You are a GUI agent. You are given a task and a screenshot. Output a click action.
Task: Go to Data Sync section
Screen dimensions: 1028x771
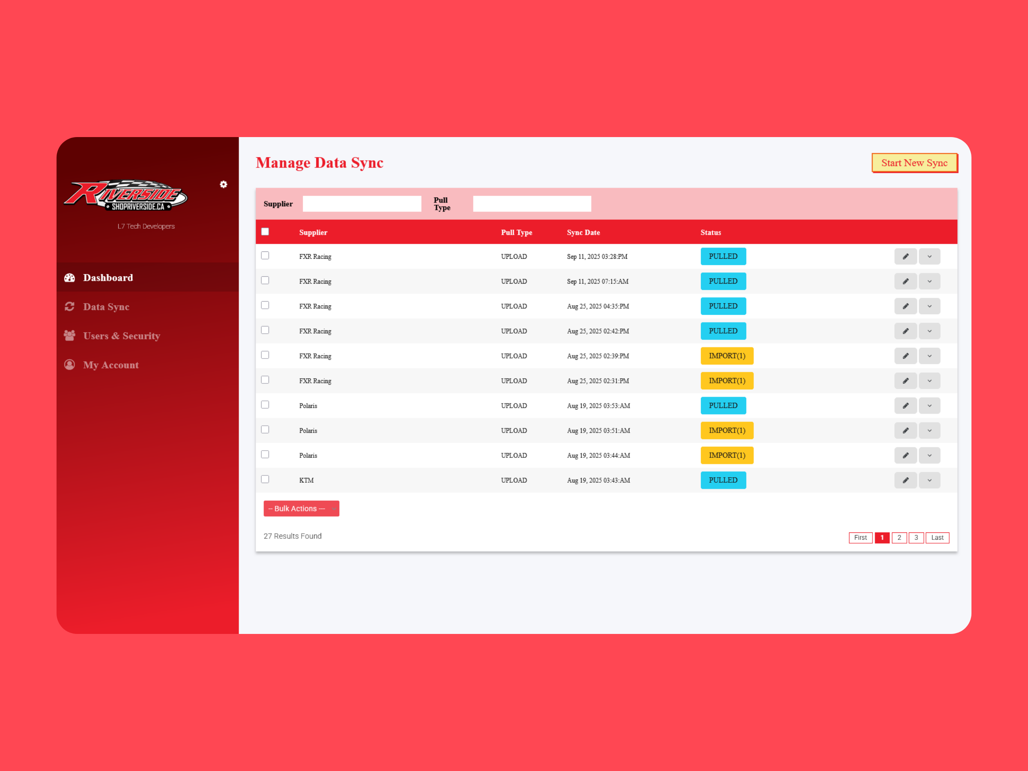coord(147,307)
